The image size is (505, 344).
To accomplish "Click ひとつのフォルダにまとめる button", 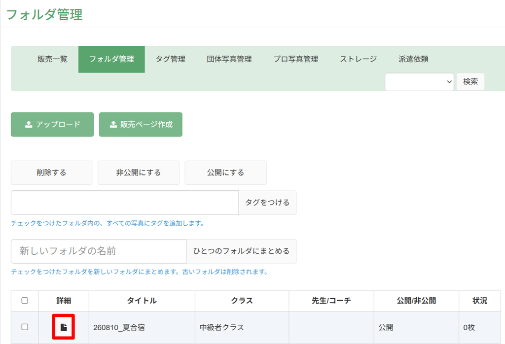I will (241, 251).
